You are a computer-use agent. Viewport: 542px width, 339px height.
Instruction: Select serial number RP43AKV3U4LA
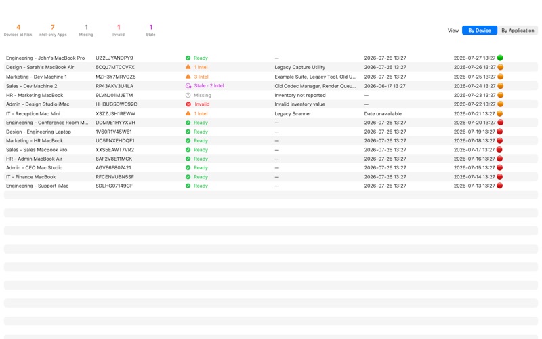pyautogui.click(x=114, y=86)
